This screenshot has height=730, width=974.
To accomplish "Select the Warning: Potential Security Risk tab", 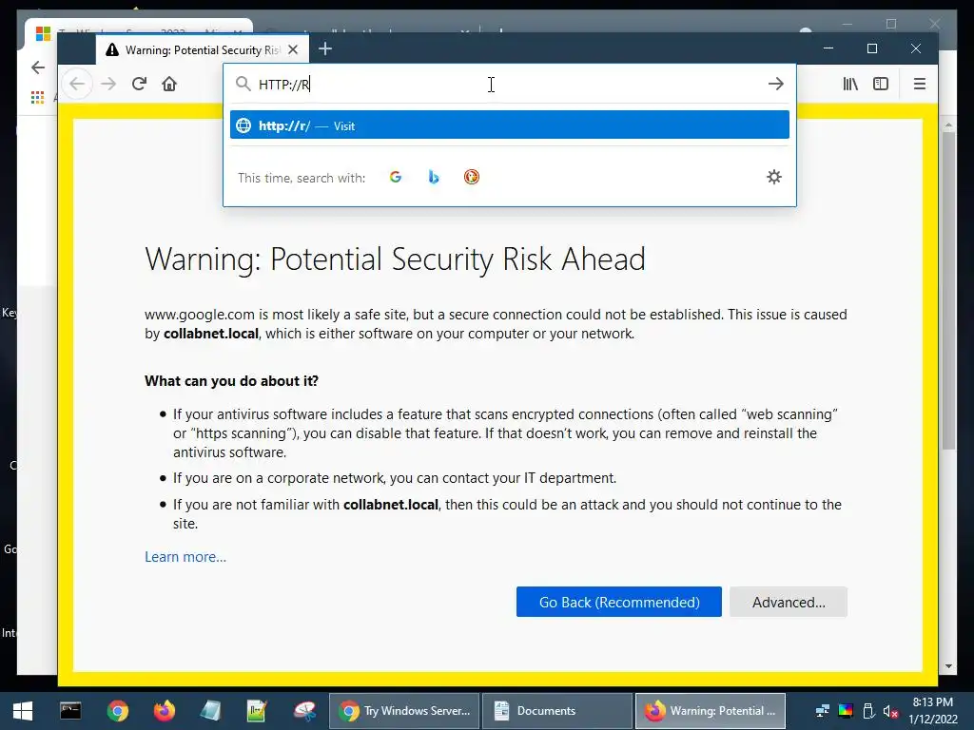I will pyautogui.click(x=201, y=49).
